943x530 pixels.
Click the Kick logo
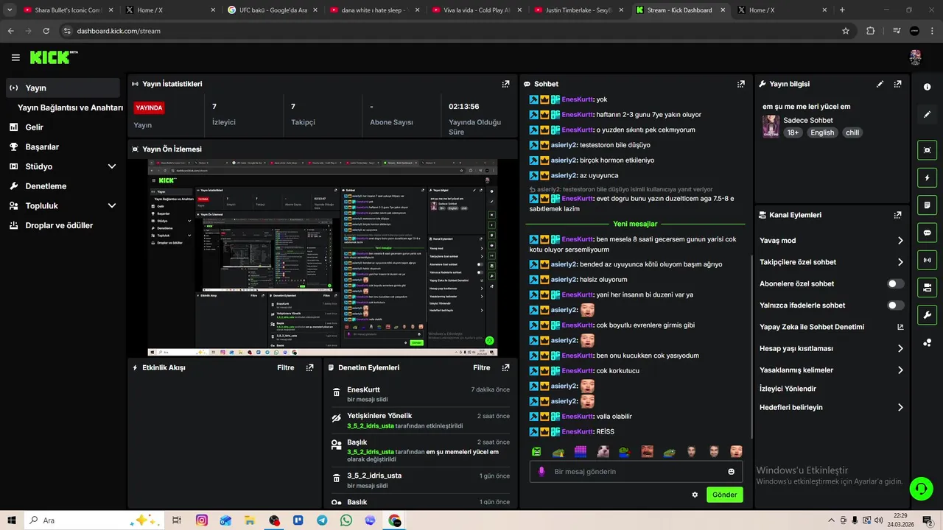coord(53,57)
